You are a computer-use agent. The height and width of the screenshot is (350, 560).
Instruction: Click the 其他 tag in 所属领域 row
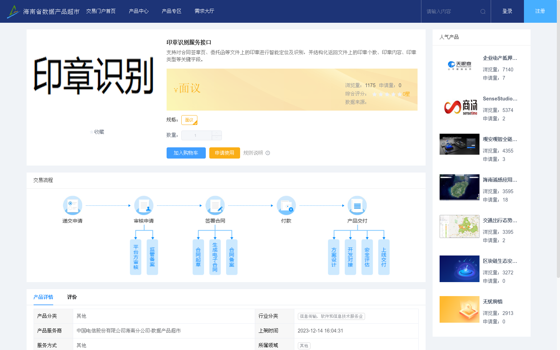coord(304,346)
